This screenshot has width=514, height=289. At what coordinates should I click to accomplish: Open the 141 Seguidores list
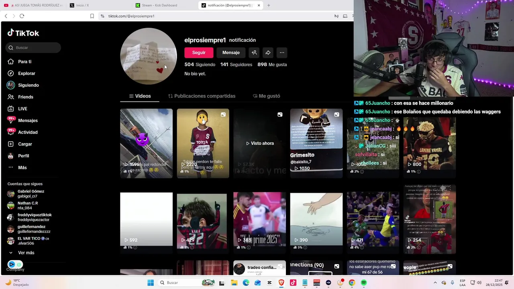click(236, 64)
